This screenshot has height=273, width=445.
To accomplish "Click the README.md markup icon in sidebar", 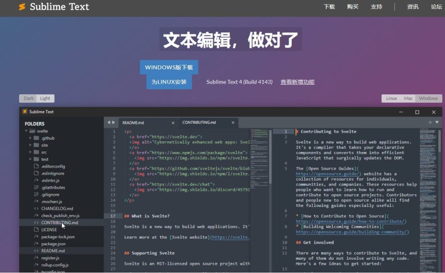I will [36, 251].
